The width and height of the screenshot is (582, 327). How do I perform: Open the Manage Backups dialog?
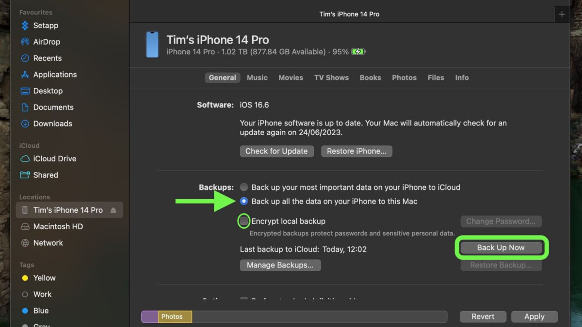tap(280, 265)
